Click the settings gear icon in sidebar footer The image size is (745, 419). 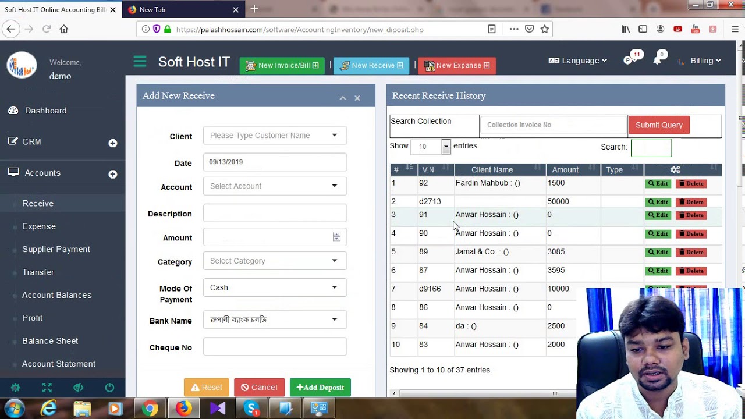coord(16,388)
